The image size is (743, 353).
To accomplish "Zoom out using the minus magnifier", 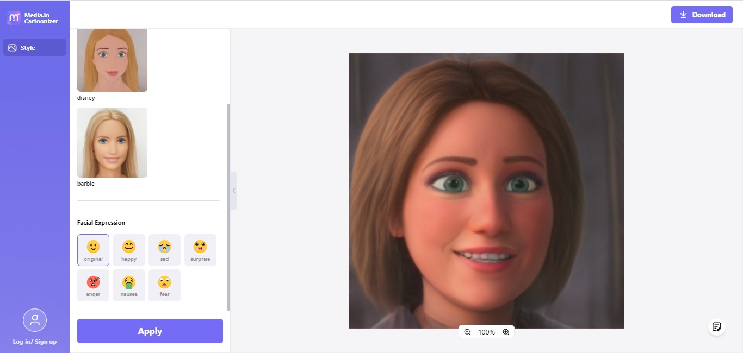I will point(467,332).
